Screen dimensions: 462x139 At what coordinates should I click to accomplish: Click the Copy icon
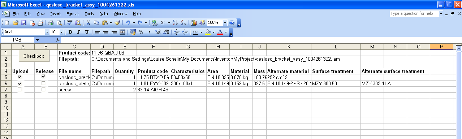96,23
